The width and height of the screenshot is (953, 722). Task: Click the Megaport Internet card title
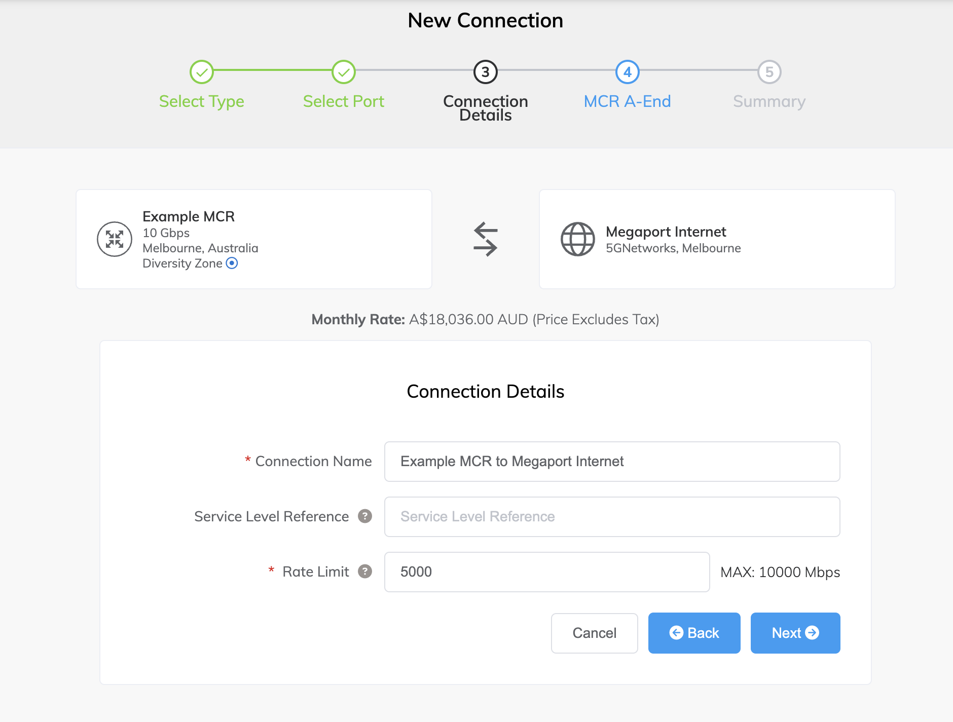click(x=666, y=232)
